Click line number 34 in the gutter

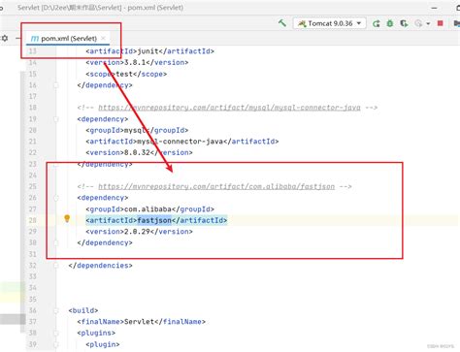coord(33,288)
